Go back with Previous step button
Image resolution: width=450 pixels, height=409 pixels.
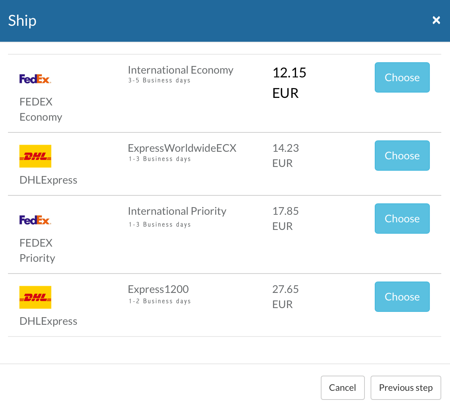406,388
